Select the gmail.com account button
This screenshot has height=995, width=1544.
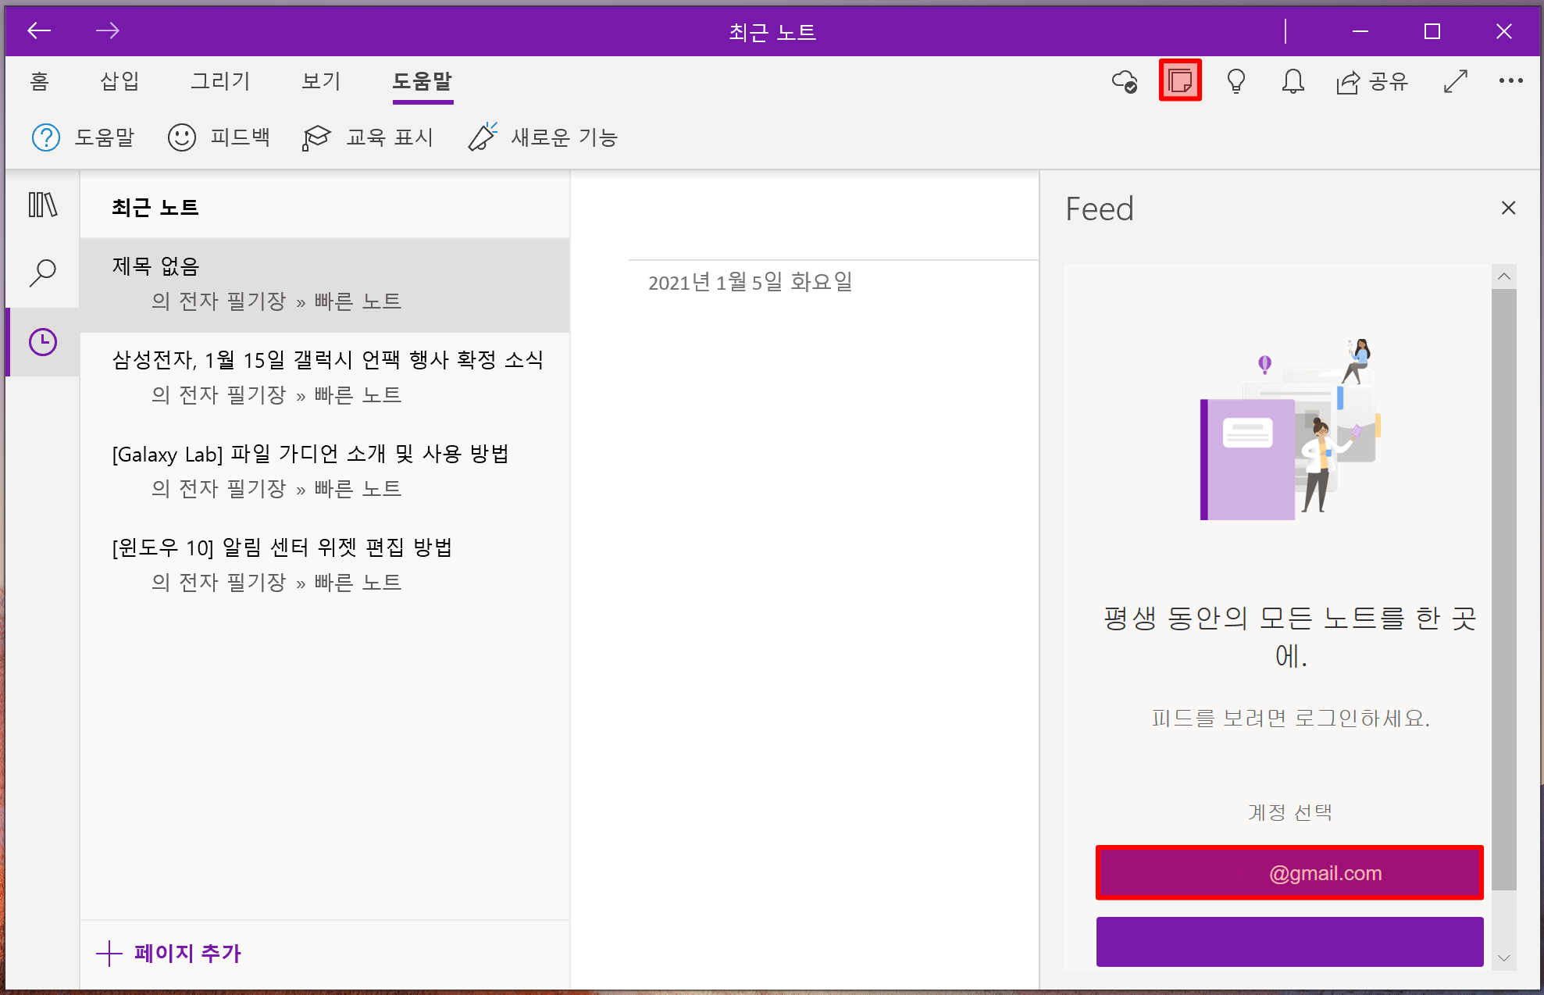point(1289,872)
